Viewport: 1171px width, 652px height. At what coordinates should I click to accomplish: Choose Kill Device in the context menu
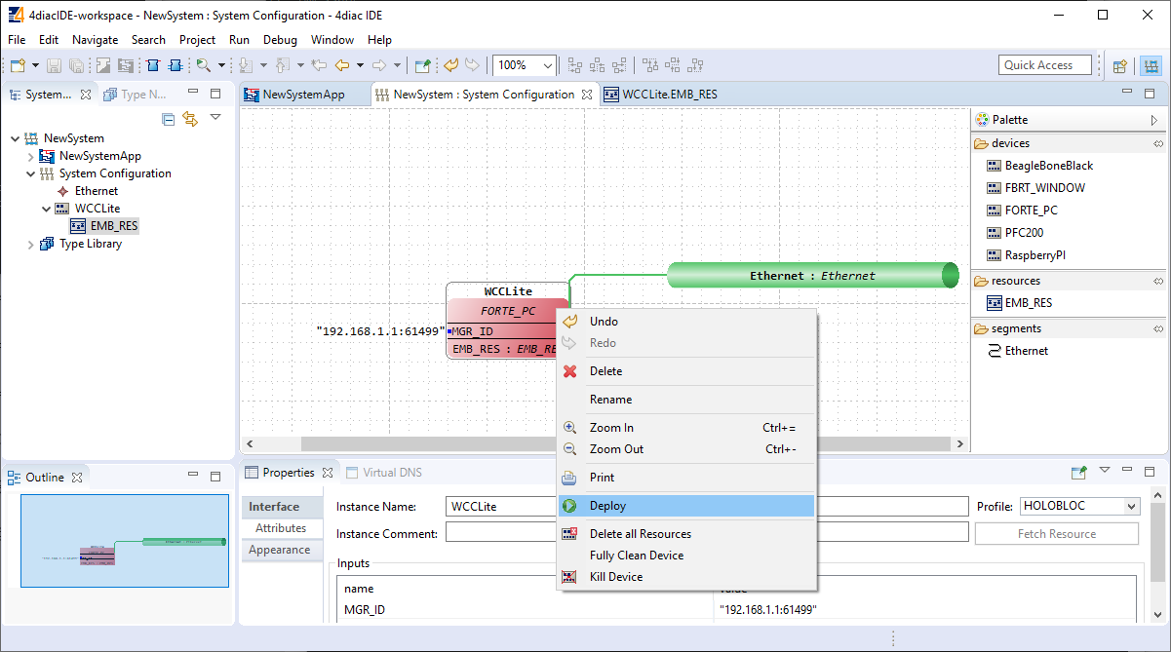click(x=686, y=577)
